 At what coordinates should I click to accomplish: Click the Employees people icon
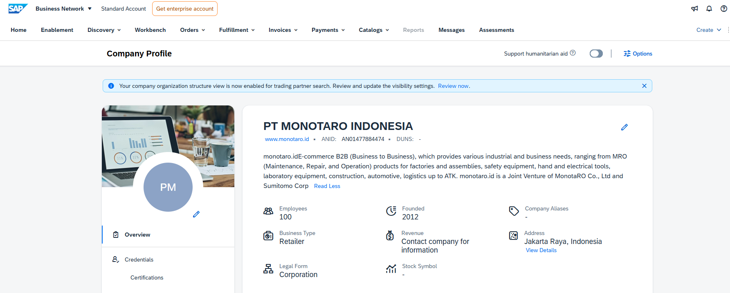[268, 211]
